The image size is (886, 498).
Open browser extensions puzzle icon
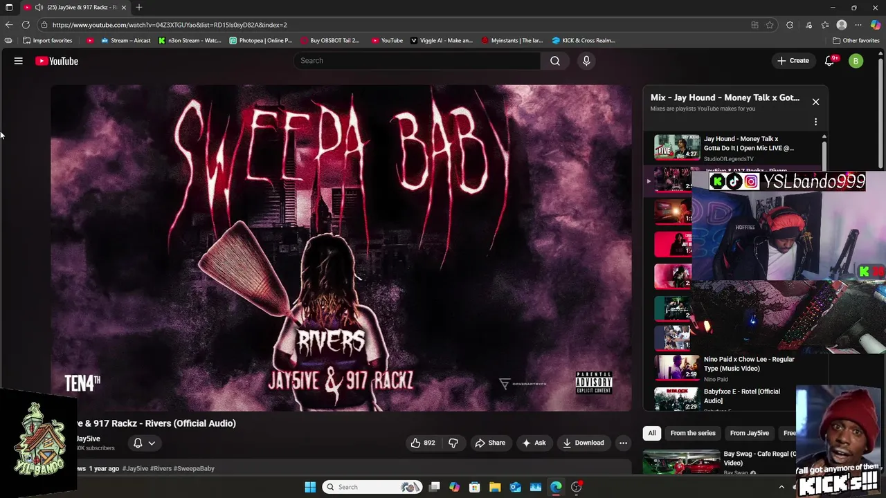coord(790,25)
